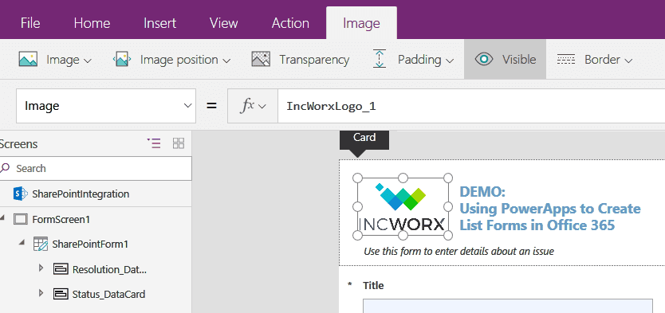Click the Padding arrows icon
The height and width of the screenshot is (313, 665).
coord(380,59)
